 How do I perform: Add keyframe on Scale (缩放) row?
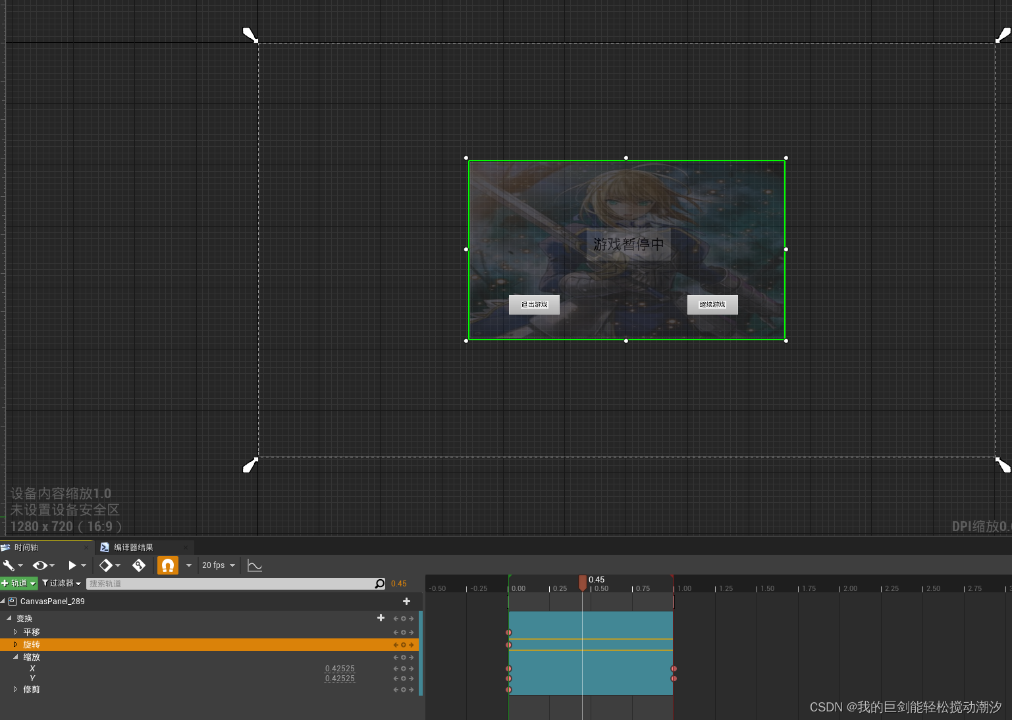404,657
